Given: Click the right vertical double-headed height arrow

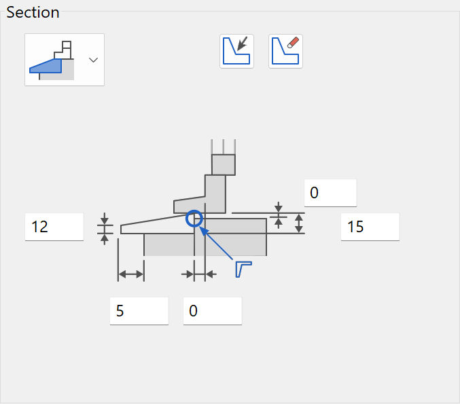Looking at the screenshot, I should [x=299, y=223].
